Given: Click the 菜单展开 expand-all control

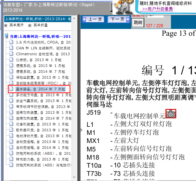Looking at the screenshot, I should [14, 25].
